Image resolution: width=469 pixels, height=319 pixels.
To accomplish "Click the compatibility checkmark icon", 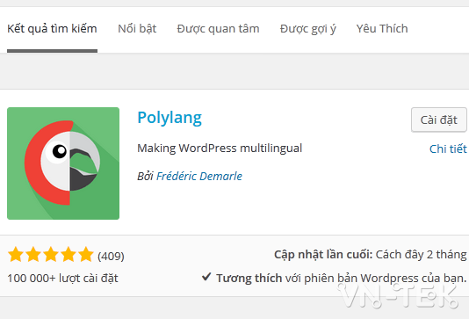I will pyautogui.click(x=206, y=277).
